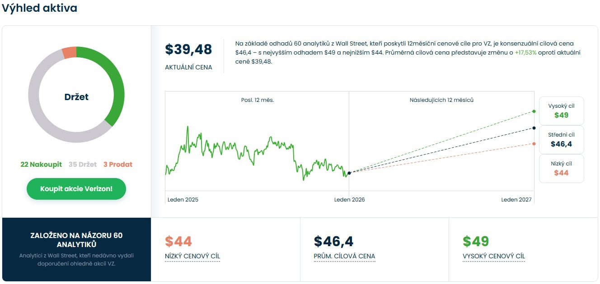Image resolution: width=600 pixels, height=284 pixels.
Task: Select the 35 Držet legend label
Action: click(x=83, y=165)
